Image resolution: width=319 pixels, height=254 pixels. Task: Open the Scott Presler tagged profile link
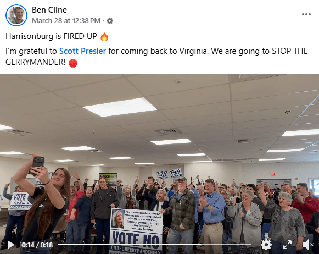[82, 51]
